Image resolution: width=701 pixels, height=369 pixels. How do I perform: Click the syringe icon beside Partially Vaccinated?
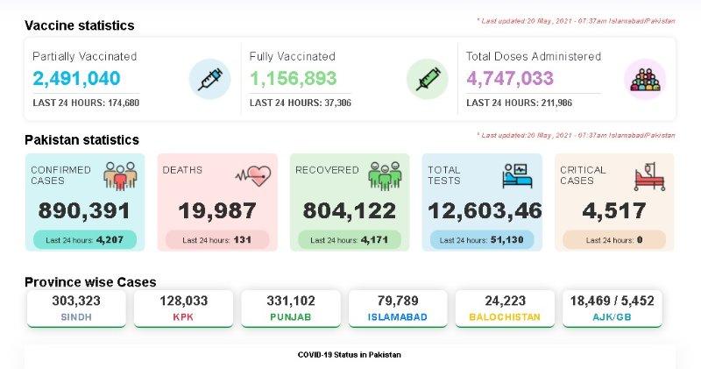coord(210,80)
